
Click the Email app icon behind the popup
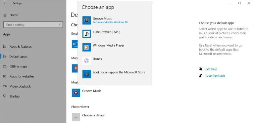75,44
